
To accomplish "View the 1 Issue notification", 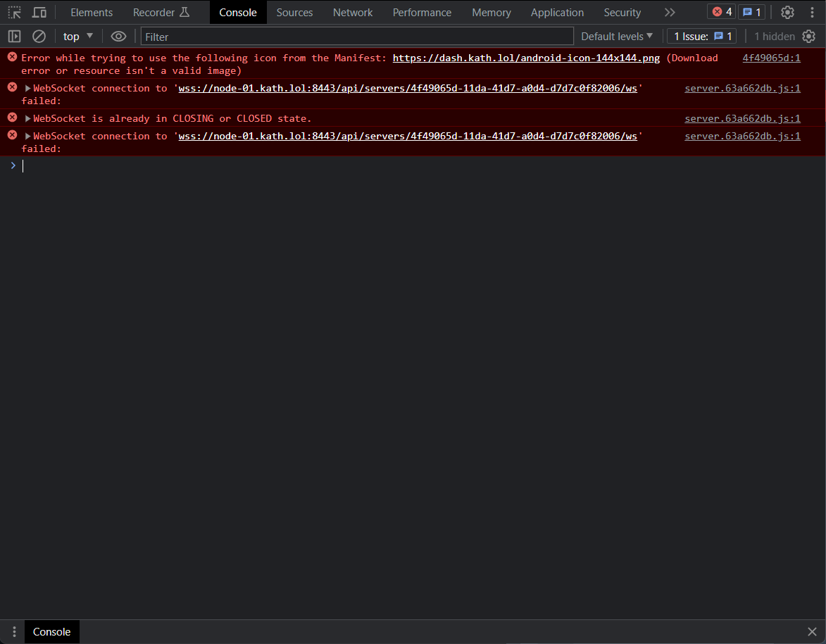I will click(701, 36).
